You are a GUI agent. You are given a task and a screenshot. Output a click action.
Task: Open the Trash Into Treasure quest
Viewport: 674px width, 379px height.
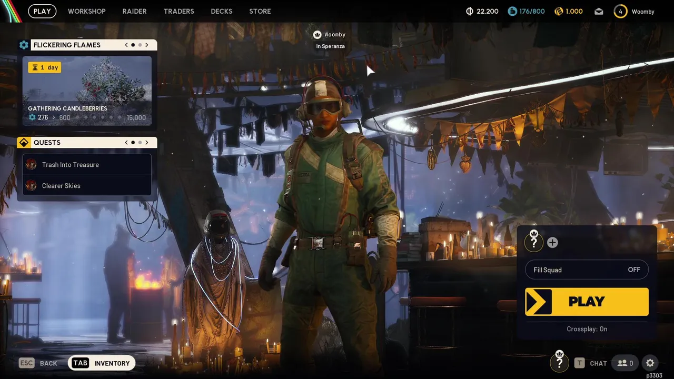[87, 165]
